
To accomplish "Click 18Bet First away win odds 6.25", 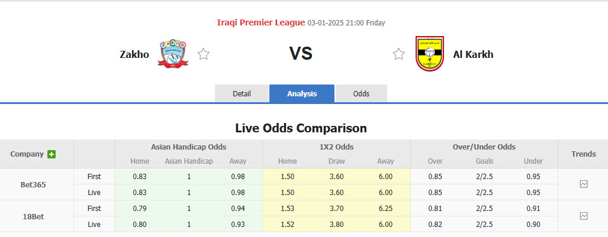I will tap(385, 209).
